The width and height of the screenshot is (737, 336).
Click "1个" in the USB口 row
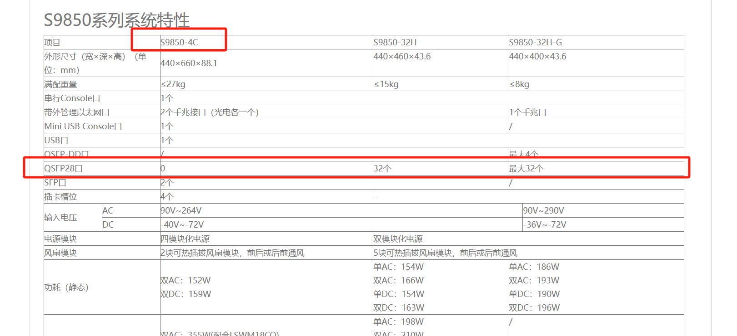pyautogui.click(x=167, y=141)
